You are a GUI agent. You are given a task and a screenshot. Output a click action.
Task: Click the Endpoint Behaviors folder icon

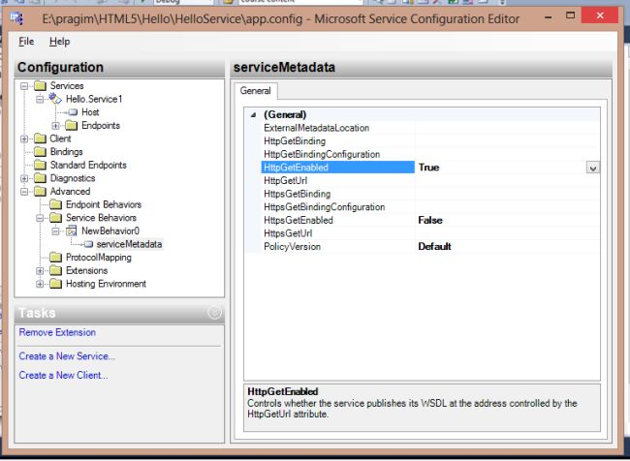(x=56, y=204)
